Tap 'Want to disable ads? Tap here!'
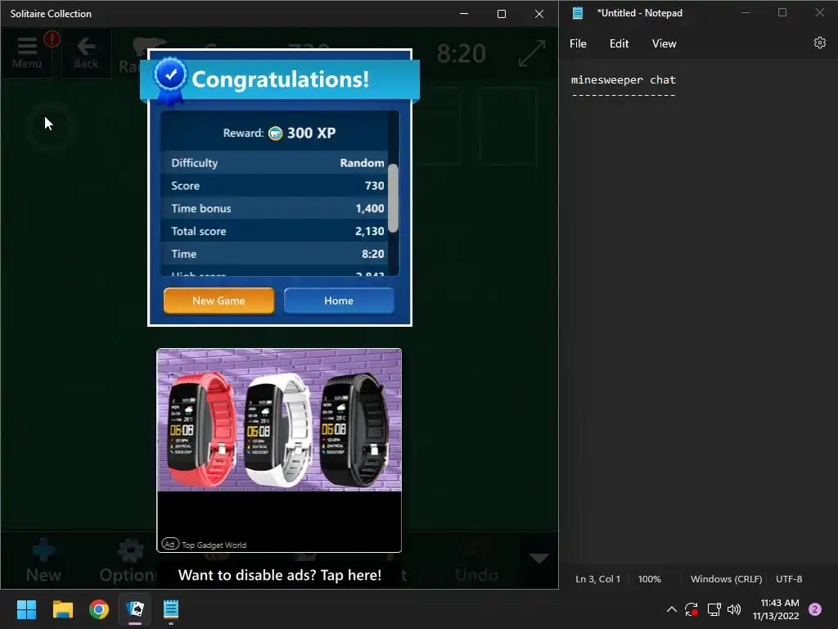The width and height of the screenshot is (838, 629). click(280, 575)
